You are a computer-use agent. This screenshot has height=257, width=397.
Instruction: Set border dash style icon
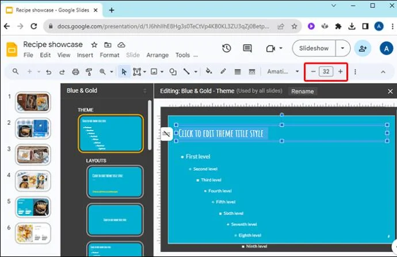pyautogui.click(x=252, y=72)
